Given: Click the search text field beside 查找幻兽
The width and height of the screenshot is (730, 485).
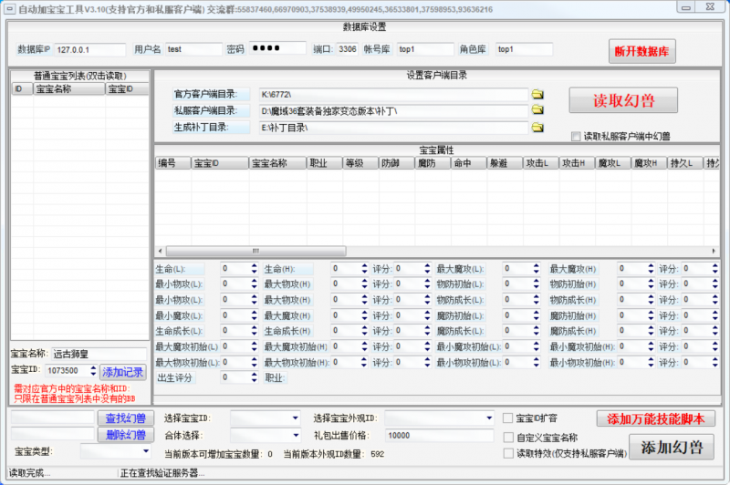Looking at the screenshot, I should pyautogui.click(x=53, y=418).
